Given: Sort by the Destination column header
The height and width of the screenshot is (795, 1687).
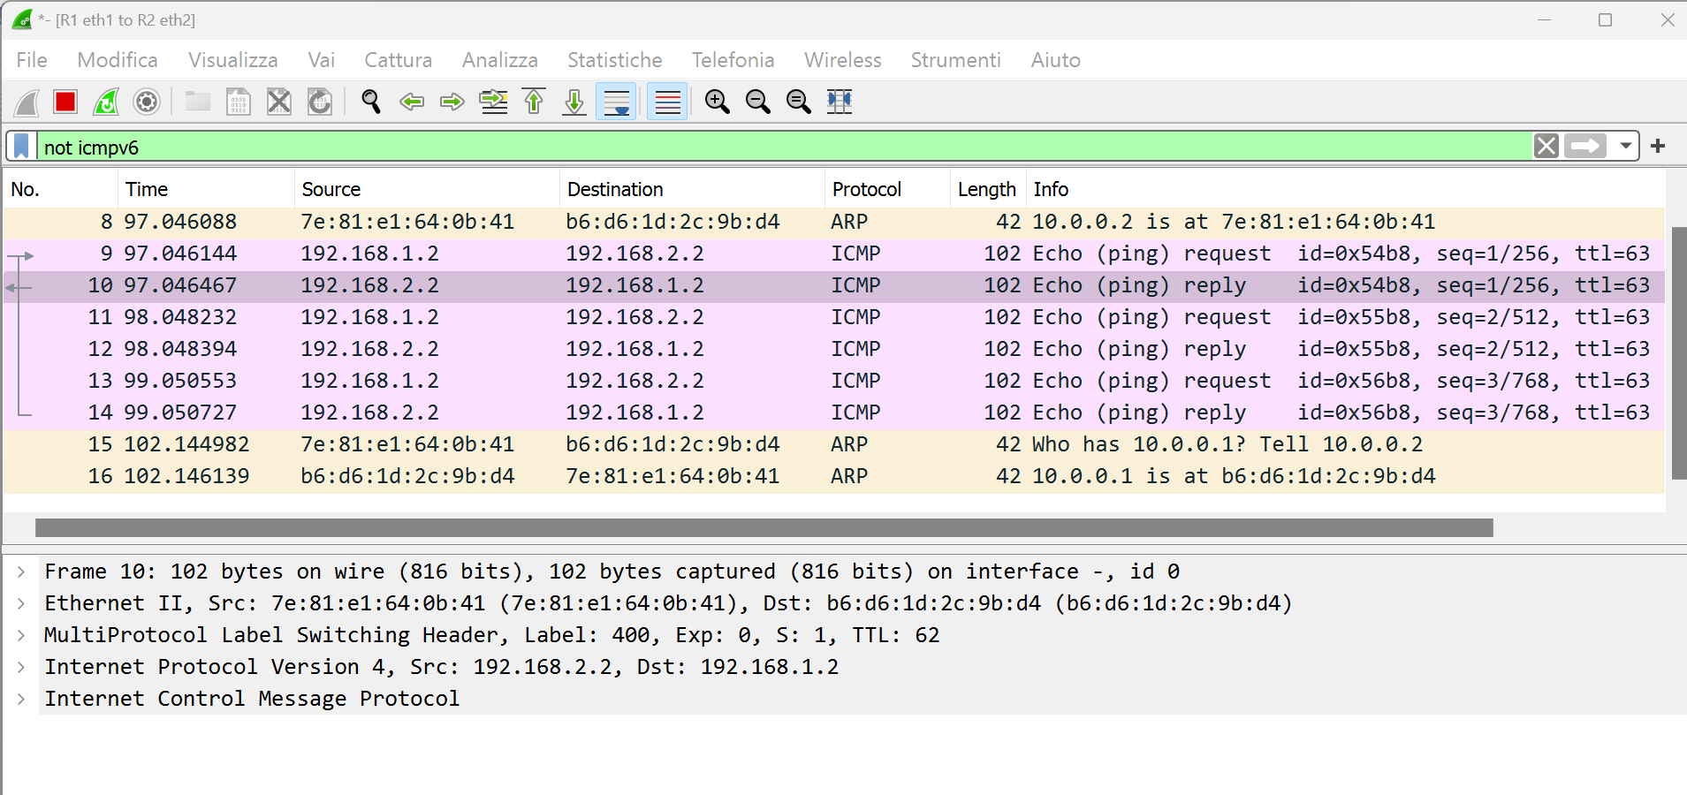Looking at the screenshot, I should 692,189.
